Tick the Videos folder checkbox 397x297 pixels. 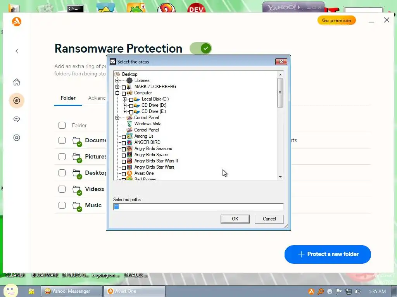point(62,189)
